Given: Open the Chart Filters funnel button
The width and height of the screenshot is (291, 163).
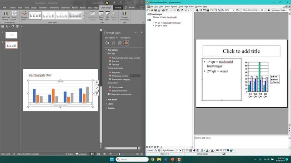Looking at the screenshot, I should click(97, 94).
